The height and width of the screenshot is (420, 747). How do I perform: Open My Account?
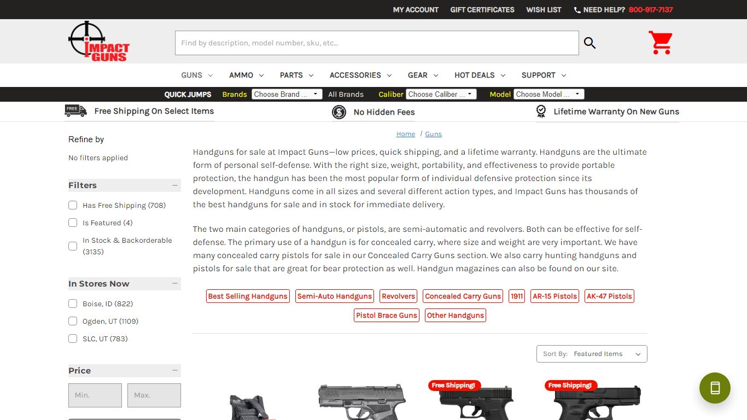pos(416,10)
